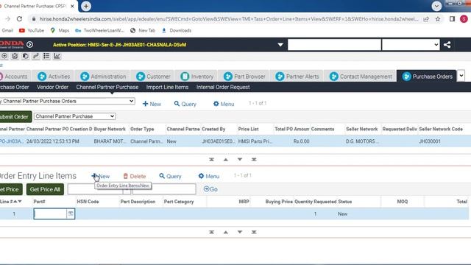Open the Line Items Menu gear
Viewport: 471px width, 265px height.
(209, 176)
